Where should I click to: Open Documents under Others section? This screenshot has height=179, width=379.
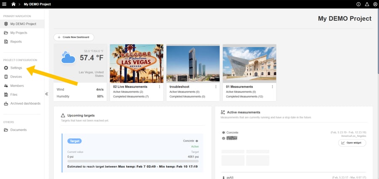(x=19, y=130)
